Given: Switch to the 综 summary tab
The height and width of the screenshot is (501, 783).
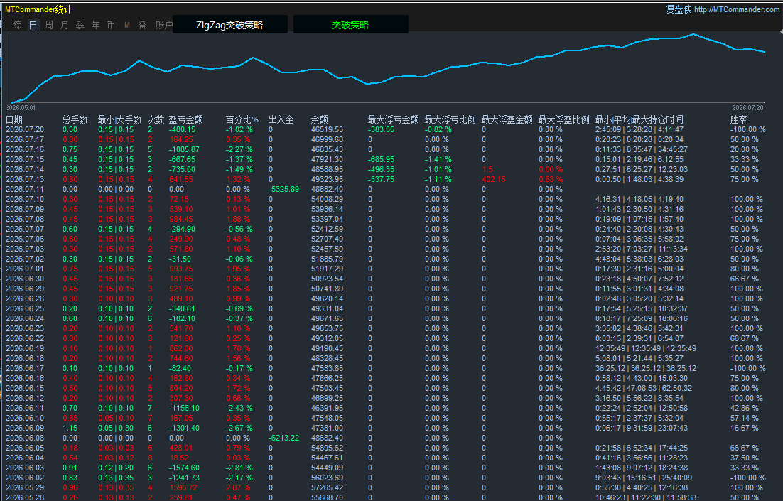Looking at the screenshot, I should (x=18, y=25).
